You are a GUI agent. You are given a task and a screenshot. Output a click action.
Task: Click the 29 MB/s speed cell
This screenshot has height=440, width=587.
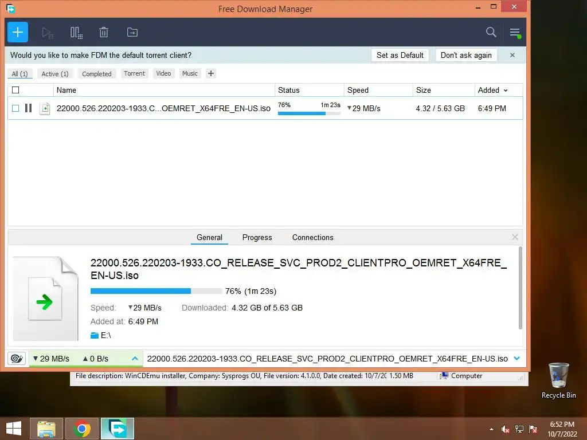point(364,108)
